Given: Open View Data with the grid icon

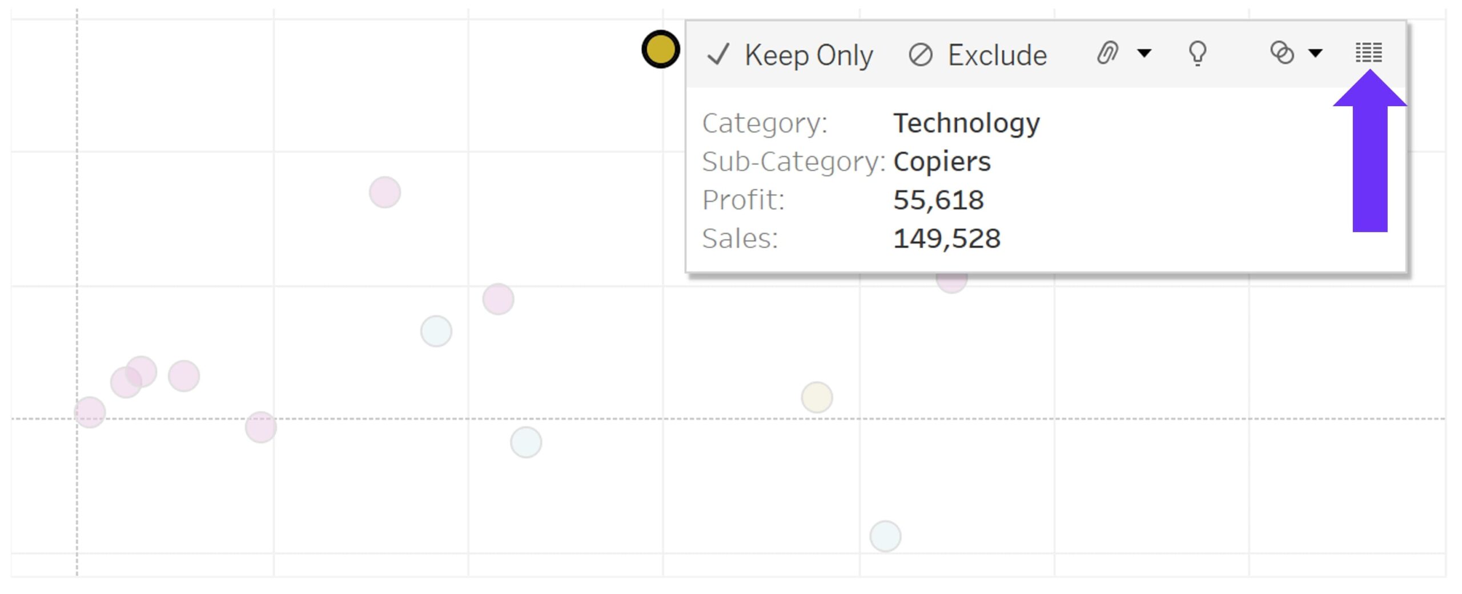Looking at the screenshot, I should 1368,53.
